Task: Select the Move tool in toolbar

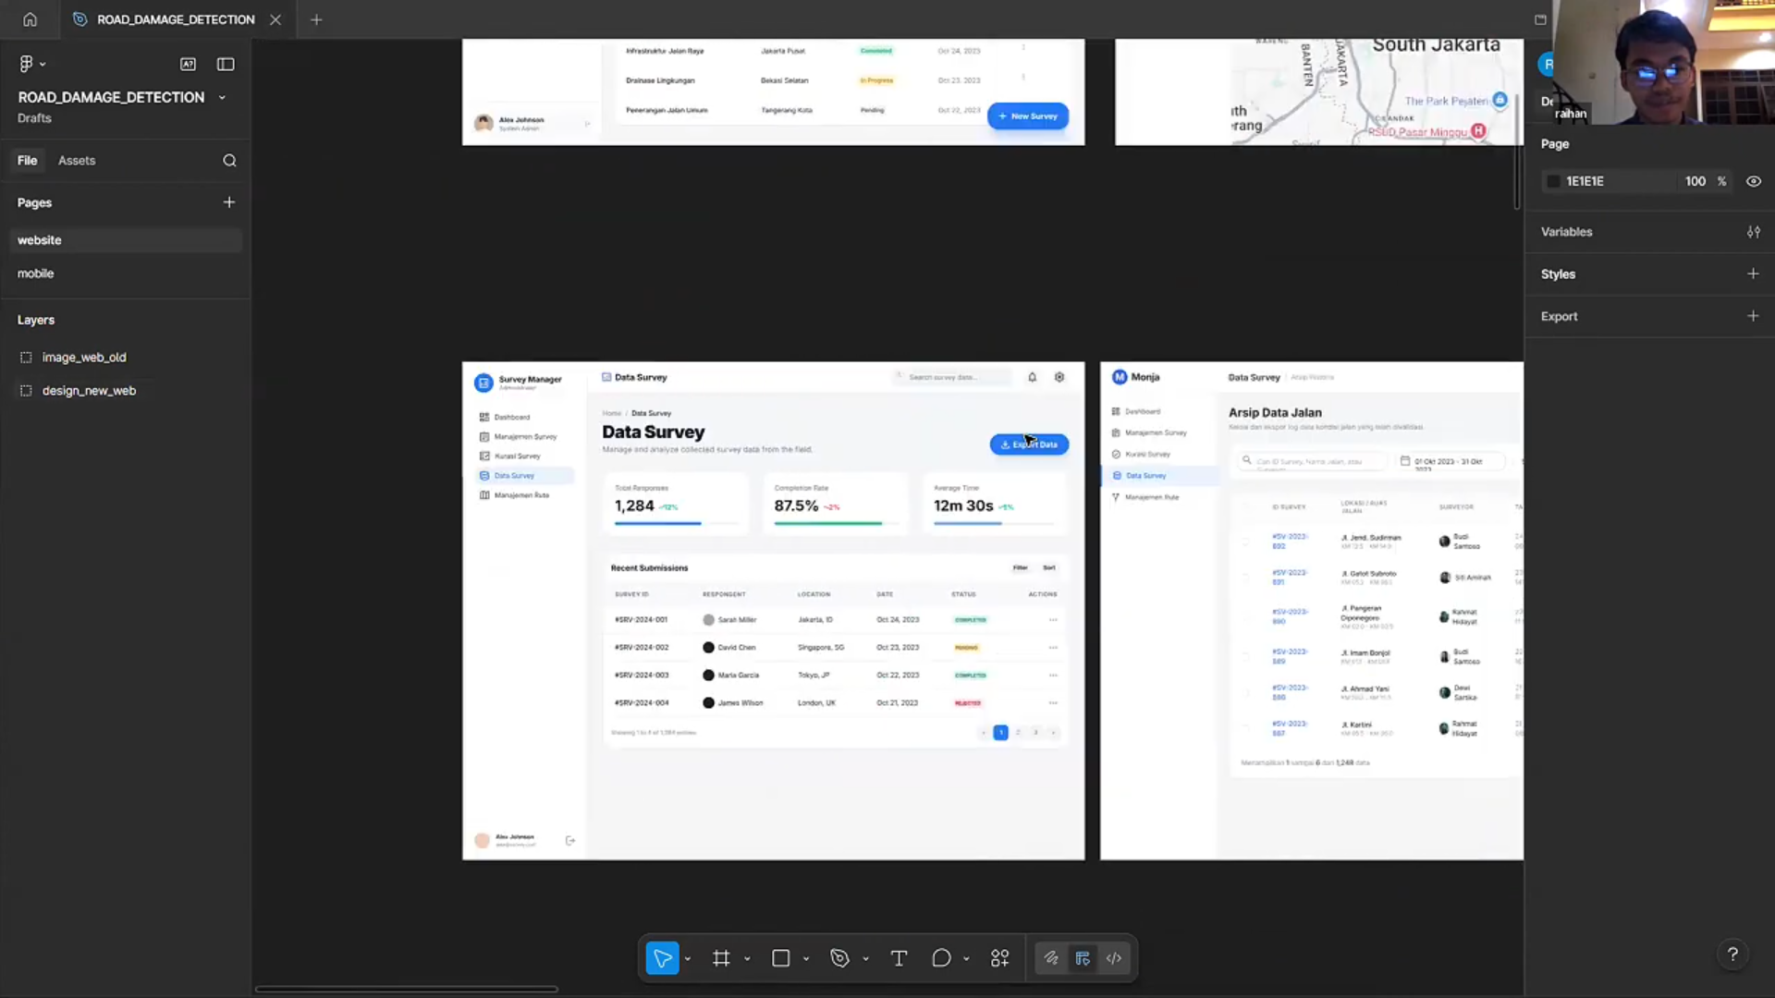Action: (x=662, y=958)
